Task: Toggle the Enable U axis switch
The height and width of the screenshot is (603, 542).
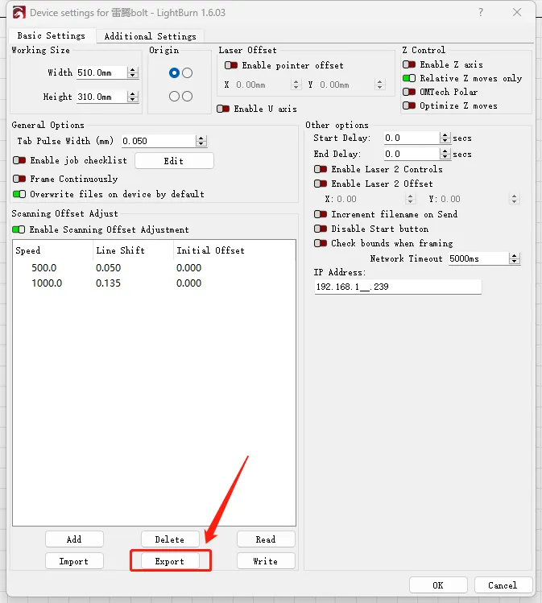Action: click(x=223, y=109)
